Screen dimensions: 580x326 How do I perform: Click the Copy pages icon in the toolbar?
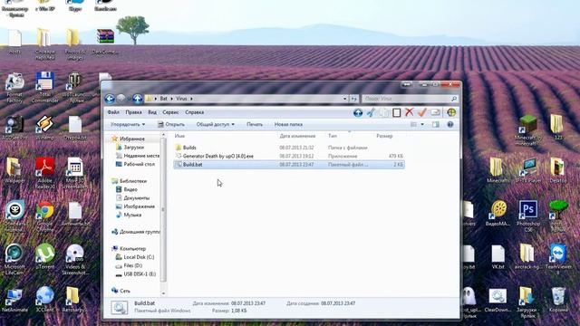(x=383, y=112)
